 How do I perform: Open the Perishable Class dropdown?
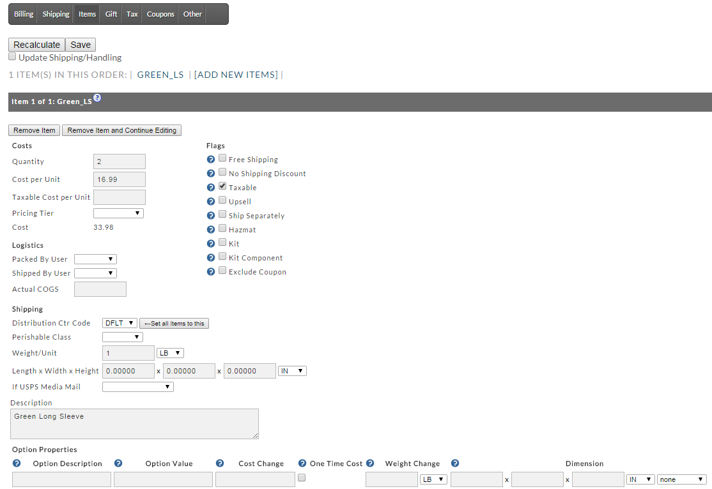pyautogui.click(x=123, y=337)
